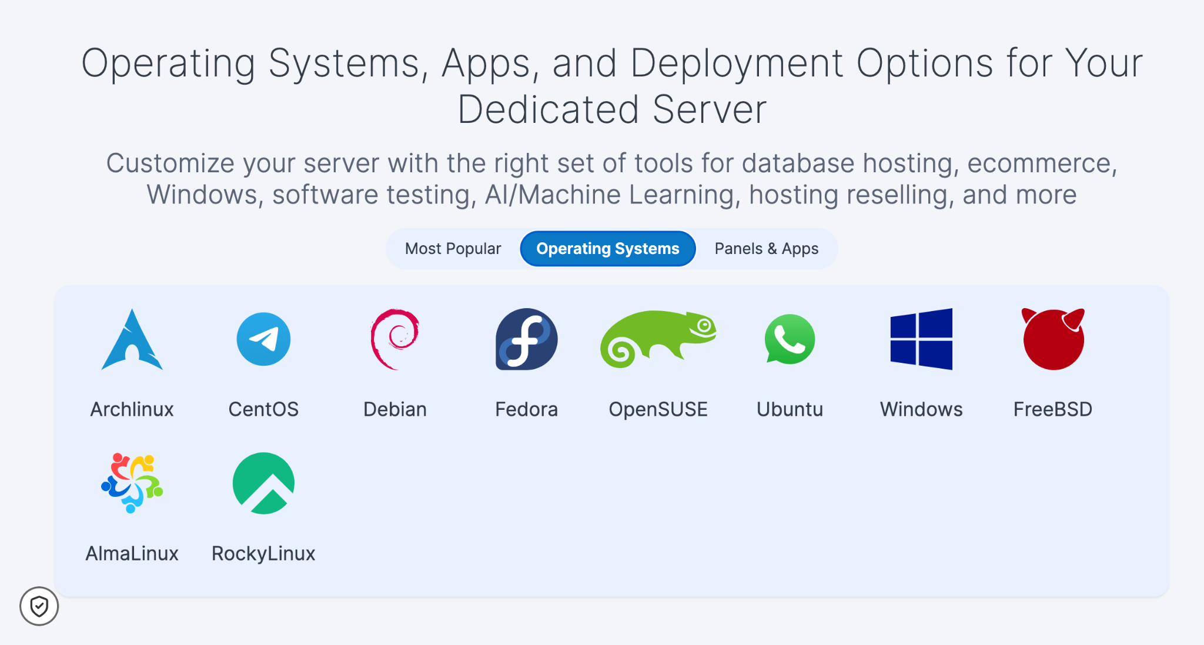Choose the AlmaLinux colorful logo

tap(132, 483)
